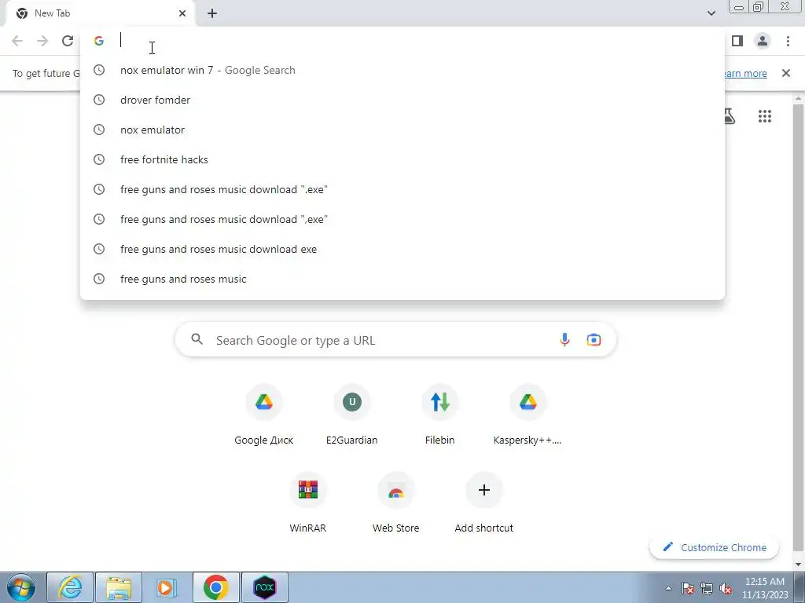Open the Web Store shortcut
Viewport: 805px width, 603px height.
click(396, 503)
